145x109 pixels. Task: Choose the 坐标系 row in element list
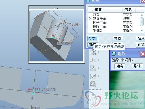[113, 31]
